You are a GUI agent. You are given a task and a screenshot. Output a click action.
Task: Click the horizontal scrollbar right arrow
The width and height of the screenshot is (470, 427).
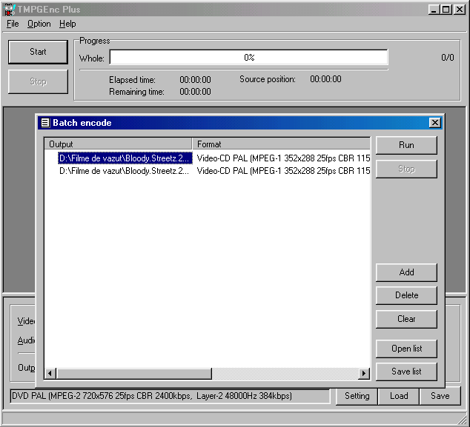click(363, 374)
